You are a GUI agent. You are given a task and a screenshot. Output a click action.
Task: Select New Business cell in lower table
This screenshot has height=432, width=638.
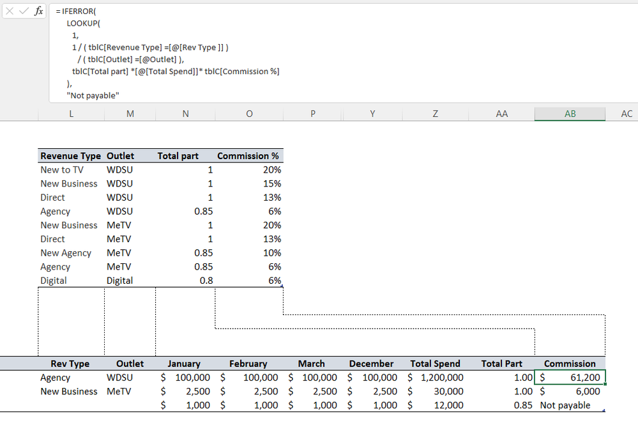tap(71, 391)
